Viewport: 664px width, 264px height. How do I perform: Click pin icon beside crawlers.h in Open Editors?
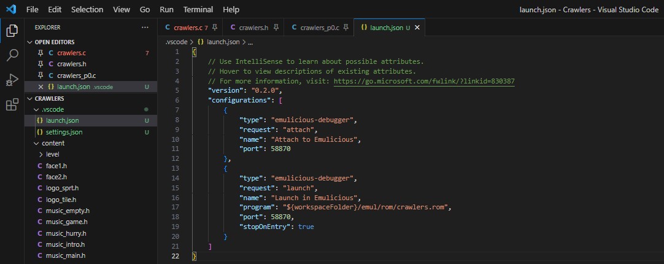[41, 64]
